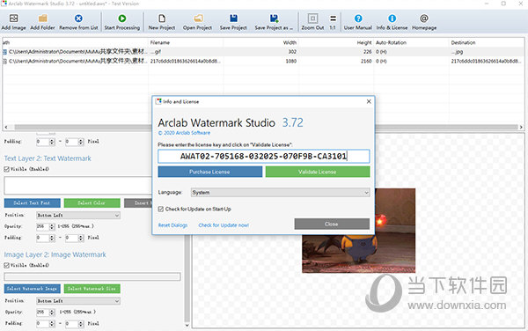Viewport: 528px width, 331px height.
Task: Click the Reset Dialogs link
Action: pyautogui.click(x=172, y=225)
